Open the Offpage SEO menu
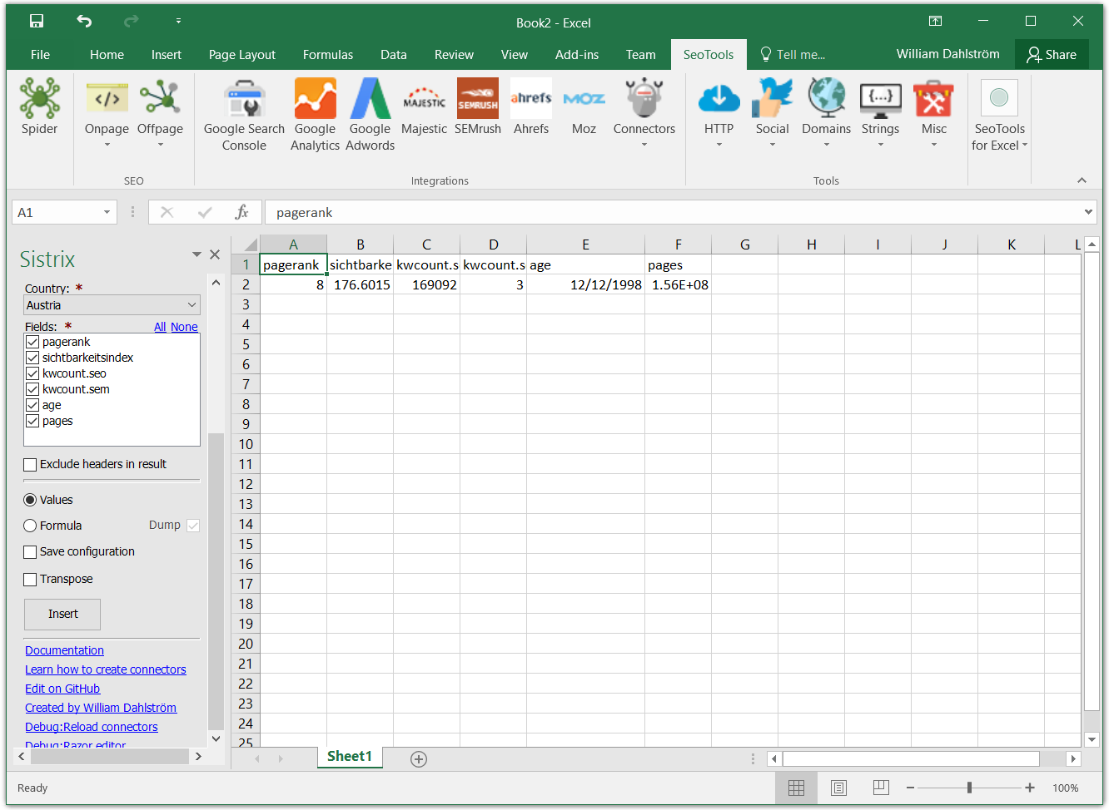Viewport: 1109px width, 810px height. (160, 114)
